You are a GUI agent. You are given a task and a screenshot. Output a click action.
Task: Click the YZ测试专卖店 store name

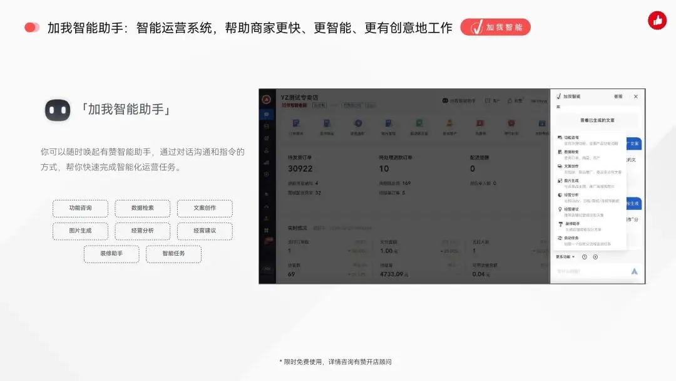click(299, 98)
